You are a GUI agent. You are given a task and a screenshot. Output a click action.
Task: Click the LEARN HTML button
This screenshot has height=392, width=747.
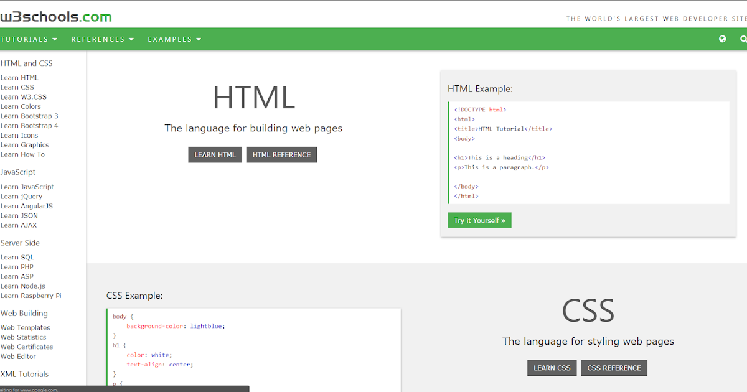215,155
